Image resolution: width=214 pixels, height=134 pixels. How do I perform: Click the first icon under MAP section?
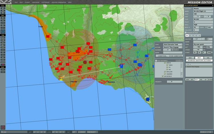[3, 69]
